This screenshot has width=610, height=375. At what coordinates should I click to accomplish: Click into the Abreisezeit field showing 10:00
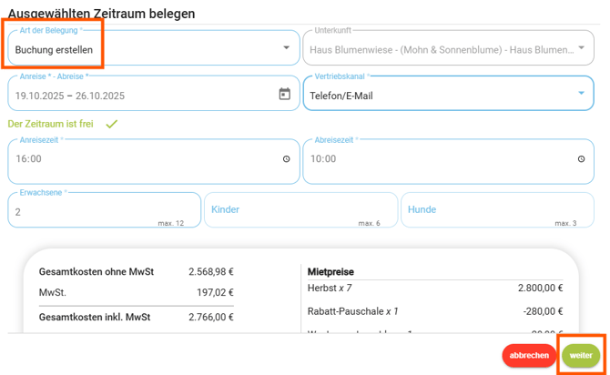pyautogui.click(x=448, y=161)
